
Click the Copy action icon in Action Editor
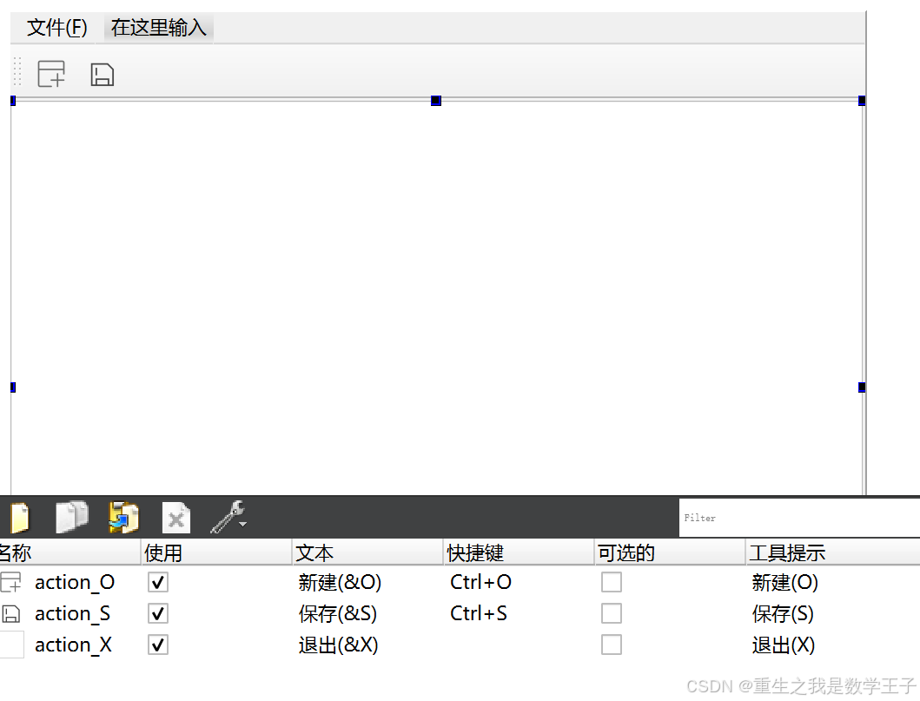pyautogui.click(x=71, y=517)
